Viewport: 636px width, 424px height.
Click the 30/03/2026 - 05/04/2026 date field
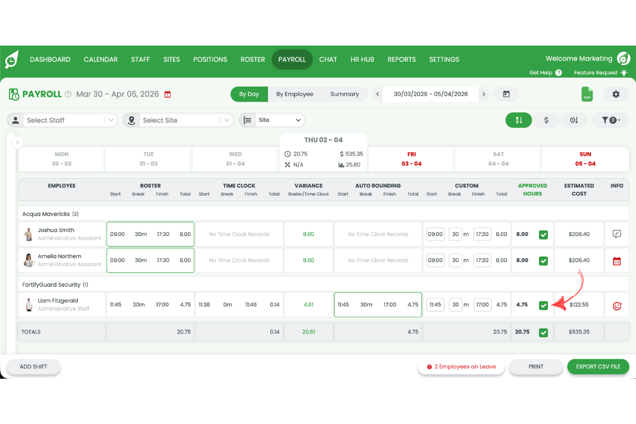point(430,94)
